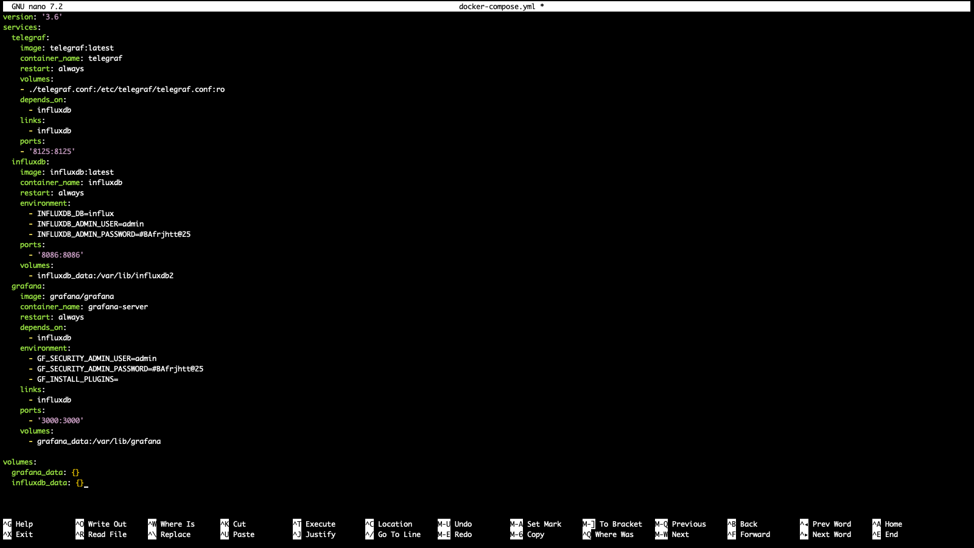Click the ^J Justify shortcut
Image resolution: width=974 pixels, height=548 pixels.
314,535
